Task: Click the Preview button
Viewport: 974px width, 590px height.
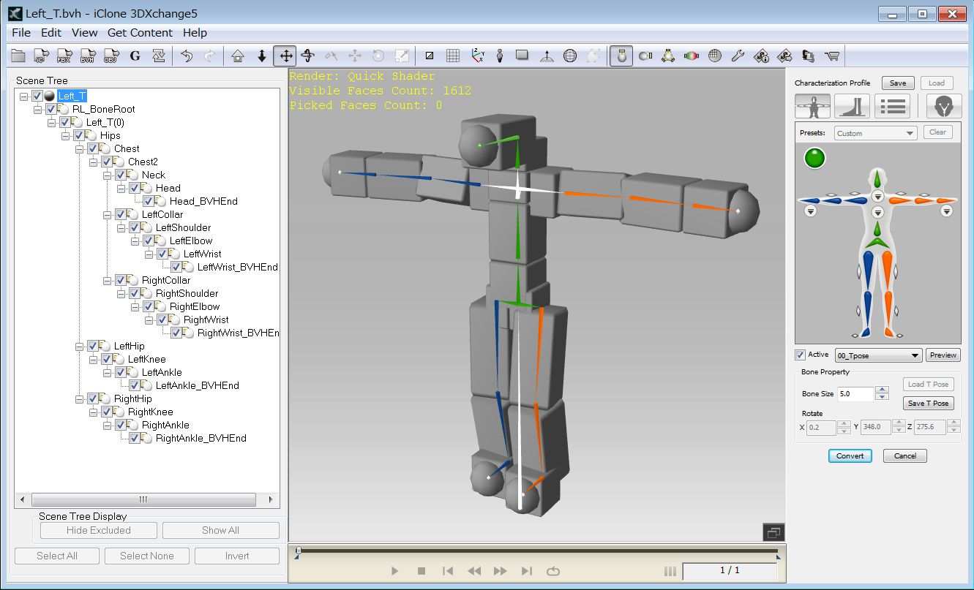Action: [943, 355]
